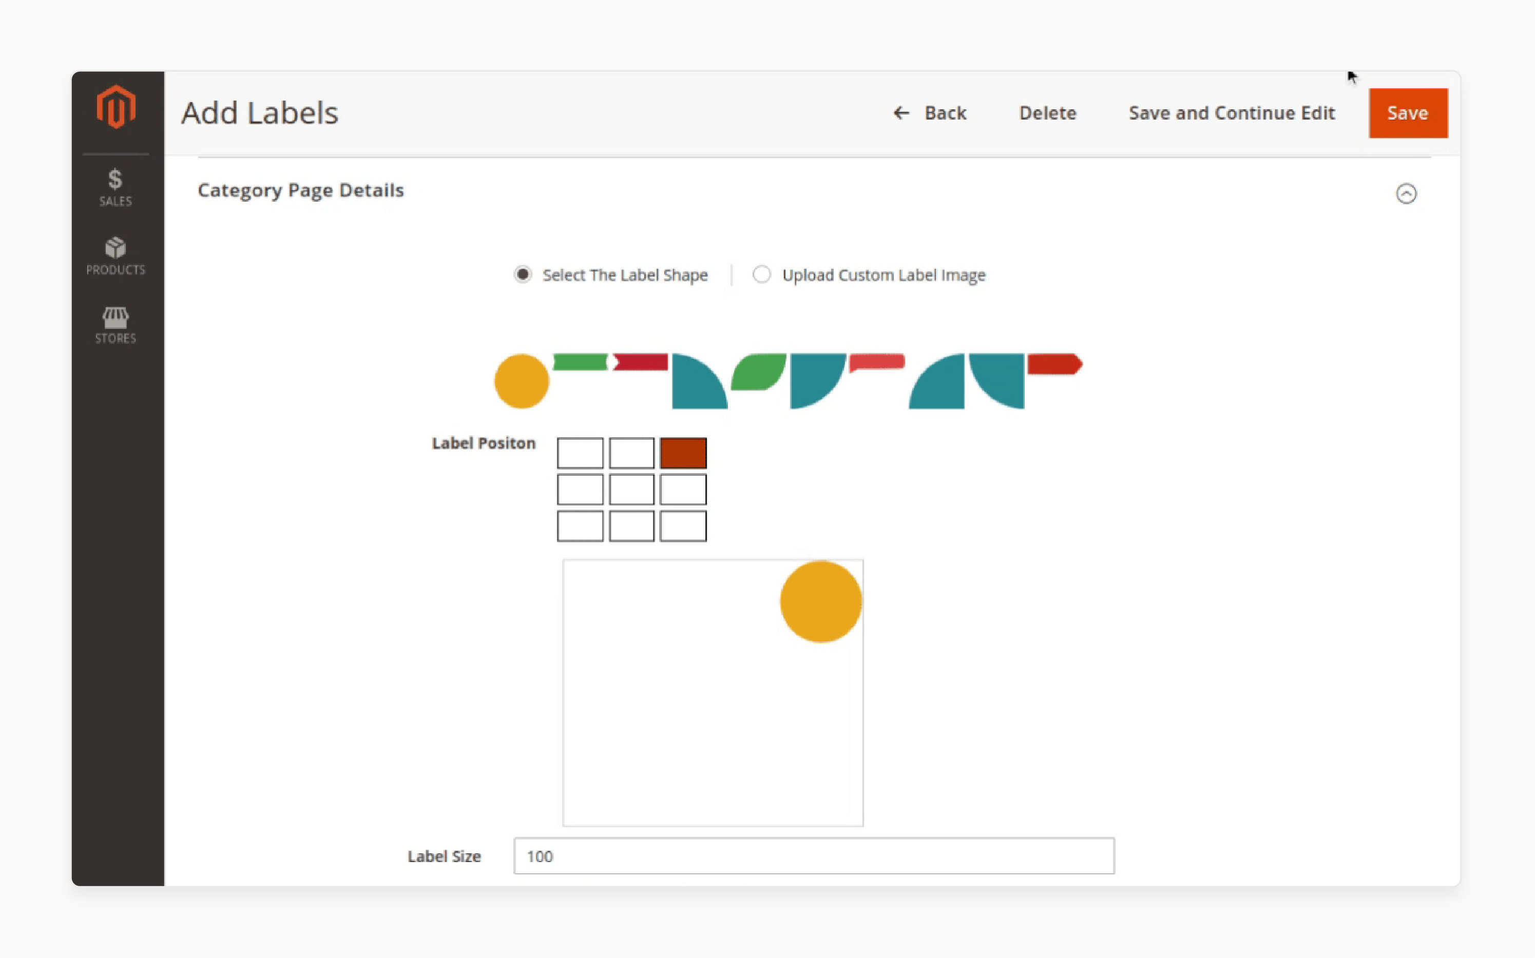Select 'Upload Custom Label Image' radio option

pyautogui.click(x=762, y=275)
